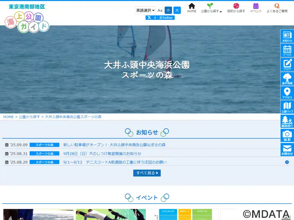Open the 公園マップ sidebar icon
Screen dimensions: 294x220
pyautogui.click(x=287, y=107)
